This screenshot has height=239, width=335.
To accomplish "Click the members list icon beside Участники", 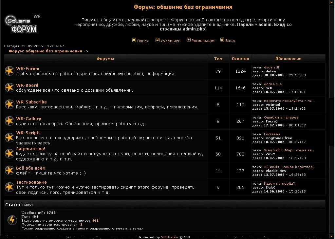I will coord(158,40).
